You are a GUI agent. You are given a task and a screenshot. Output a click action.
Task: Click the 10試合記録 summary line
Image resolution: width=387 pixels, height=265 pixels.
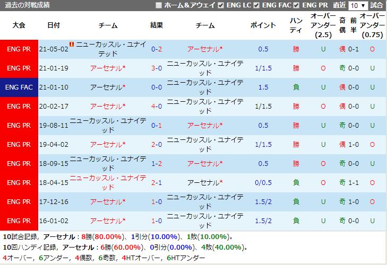point(118,237)
